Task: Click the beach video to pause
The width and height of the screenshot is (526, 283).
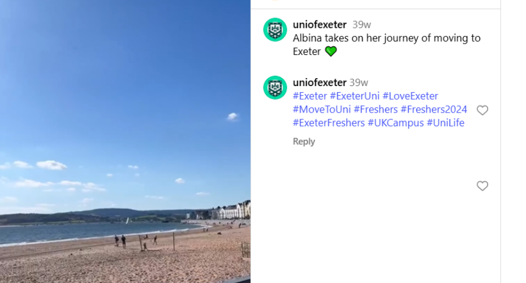Action: [125, 141]
